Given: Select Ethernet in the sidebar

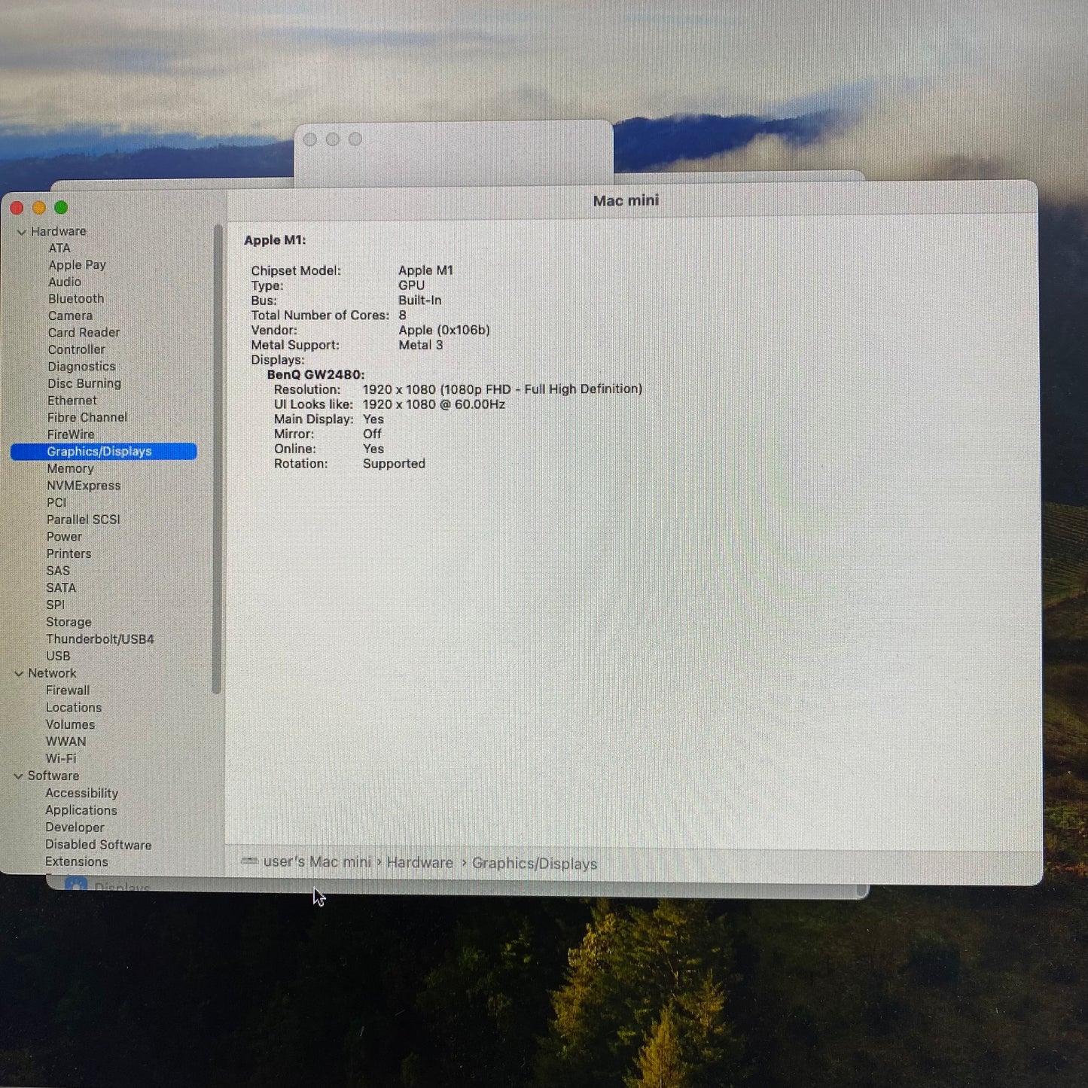Looking at the screenshot, I should click(72, 401).
